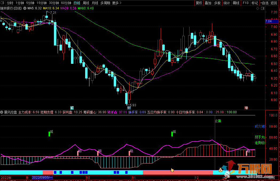
Task: Click the 止盈 marker in the indicator panel
Action: pos(218,121)
